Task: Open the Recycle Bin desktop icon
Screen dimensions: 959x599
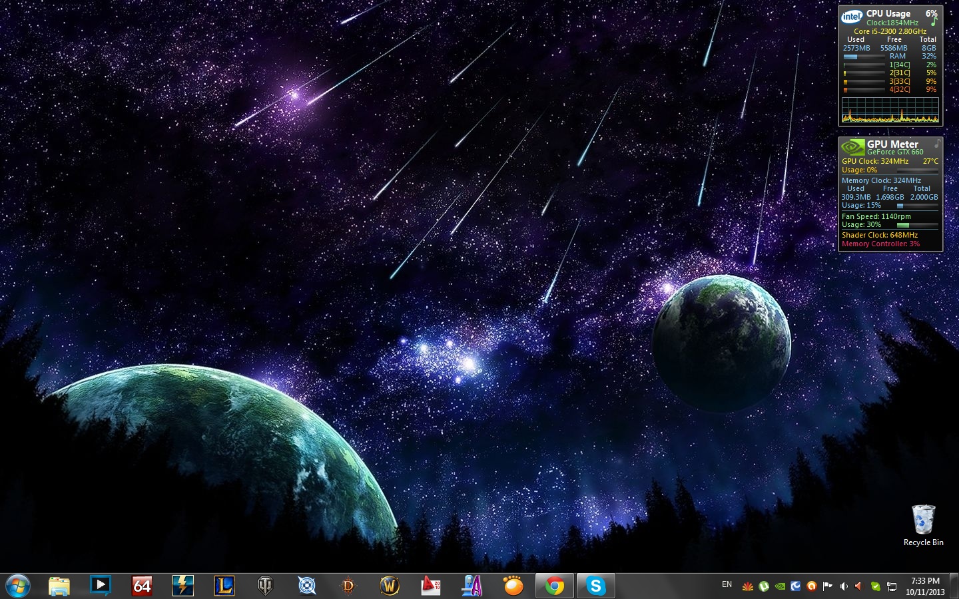Action: click(x=924, y=525)
